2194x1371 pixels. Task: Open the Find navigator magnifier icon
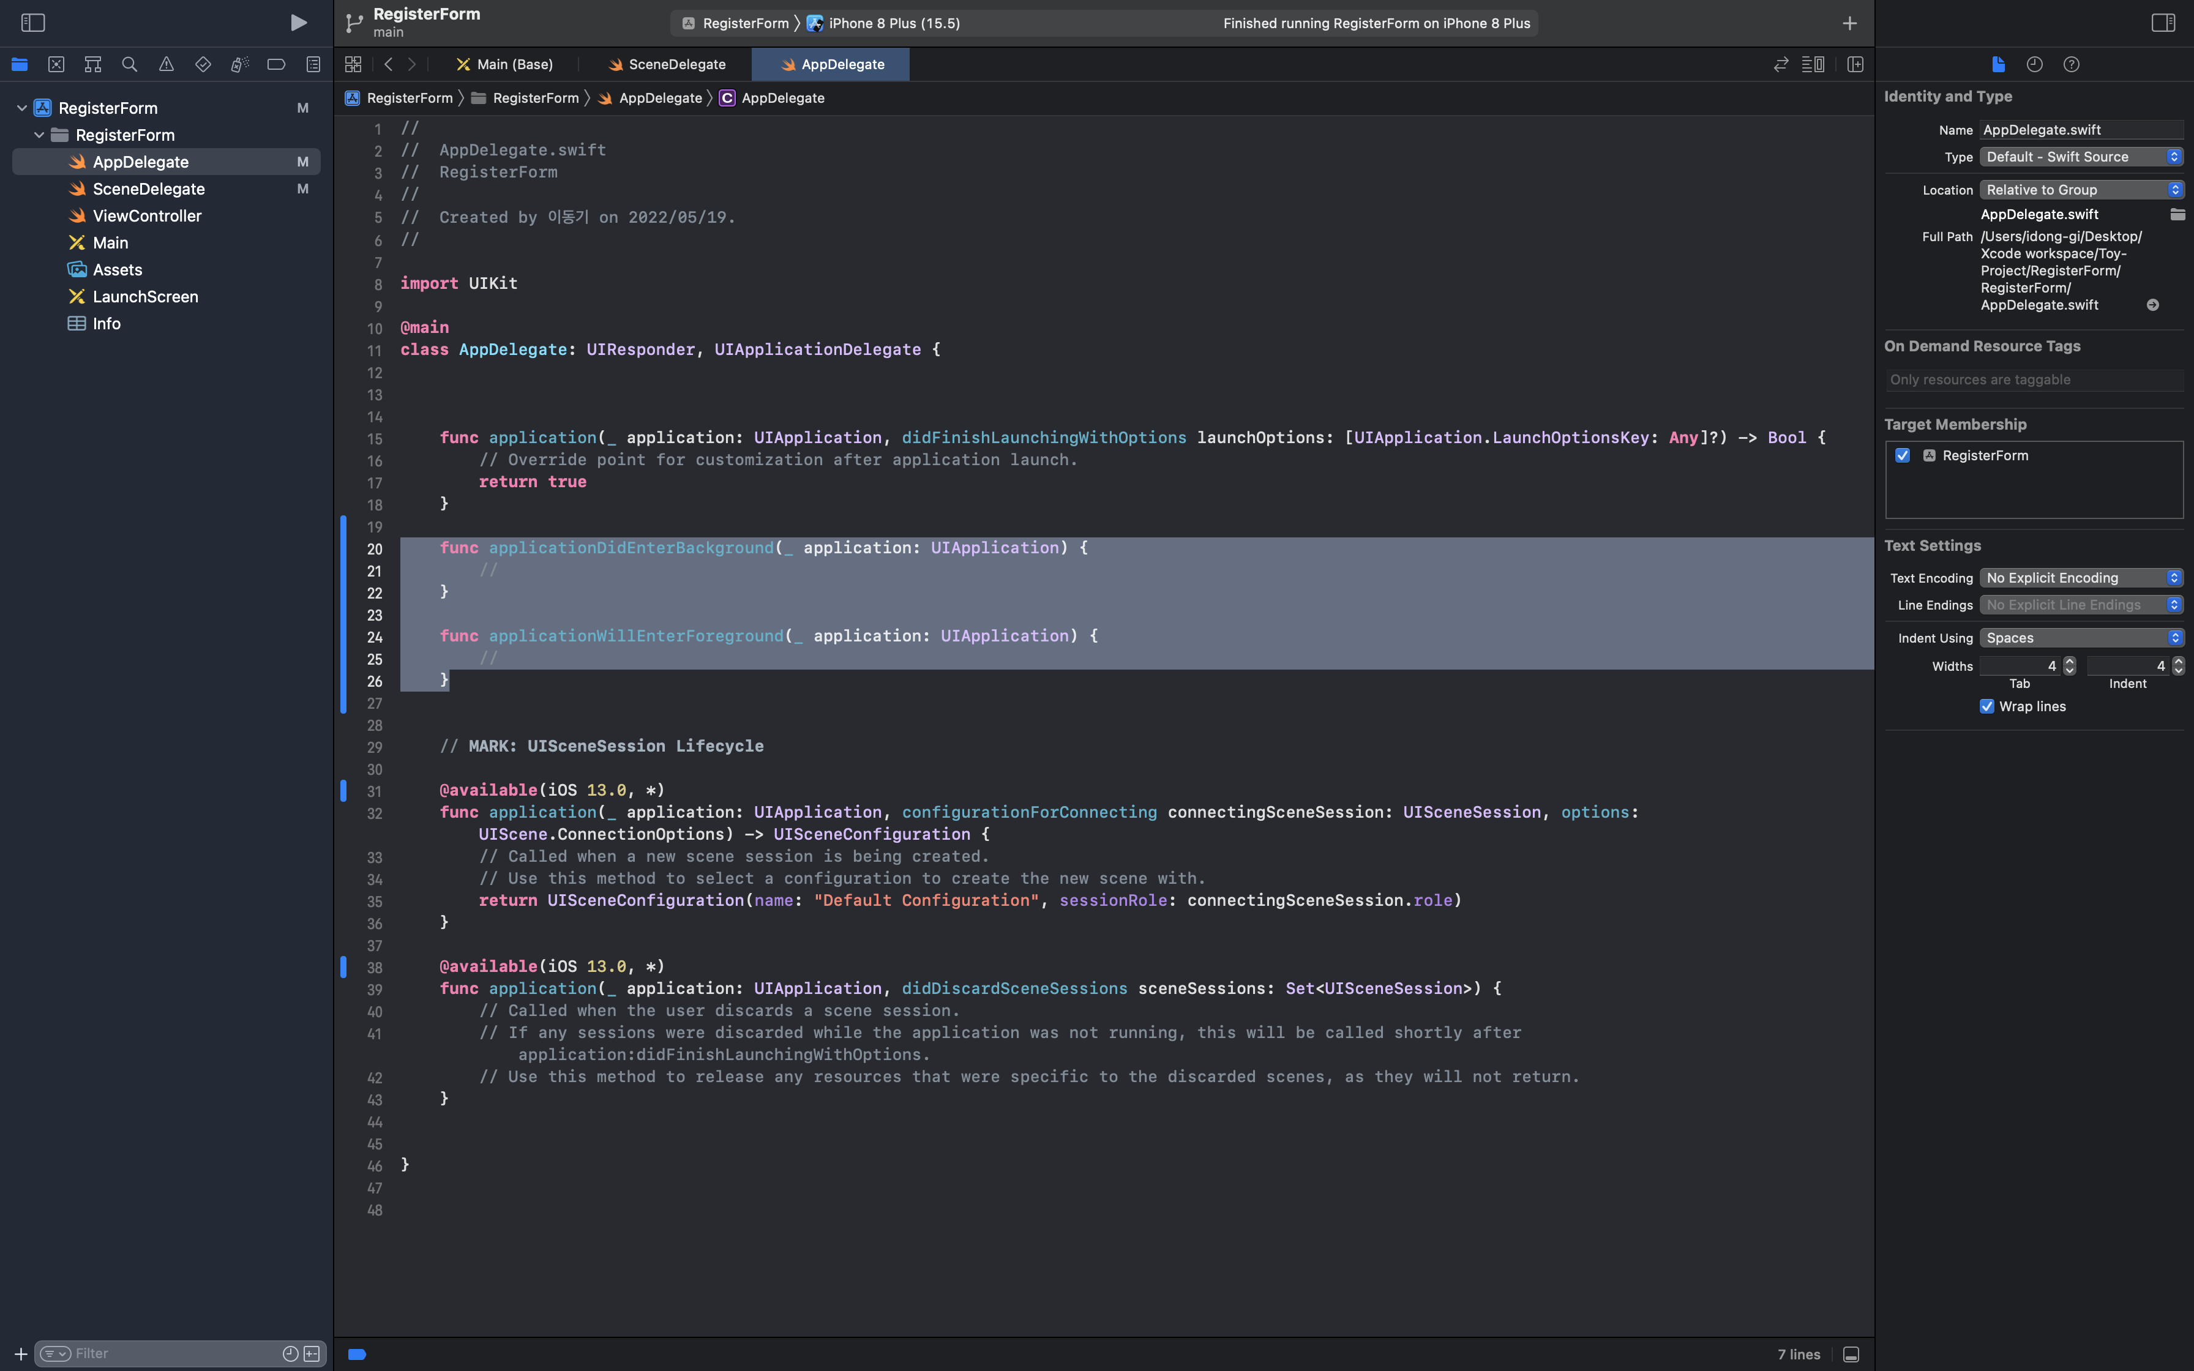130,64
